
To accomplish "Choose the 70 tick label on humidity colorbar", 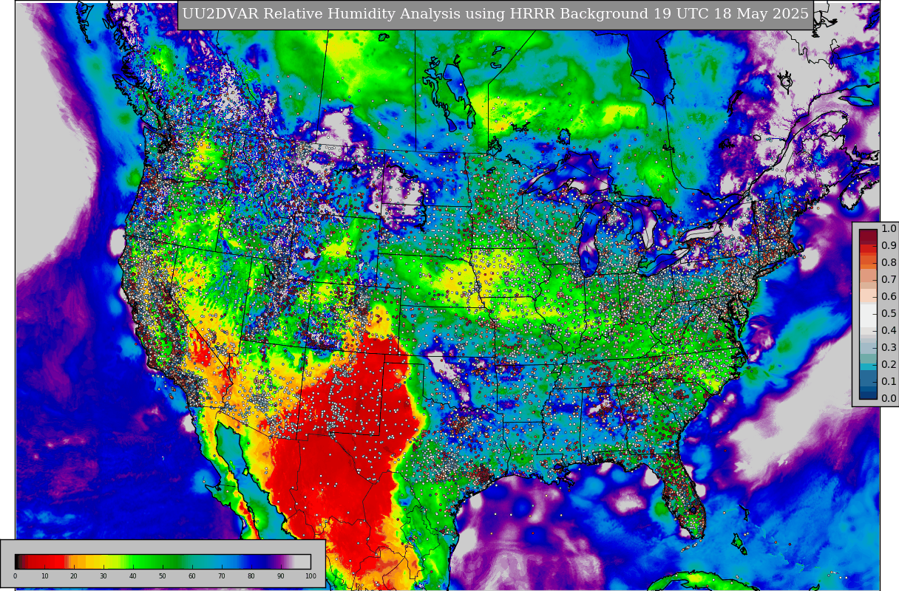I will [x=222, y=576].
